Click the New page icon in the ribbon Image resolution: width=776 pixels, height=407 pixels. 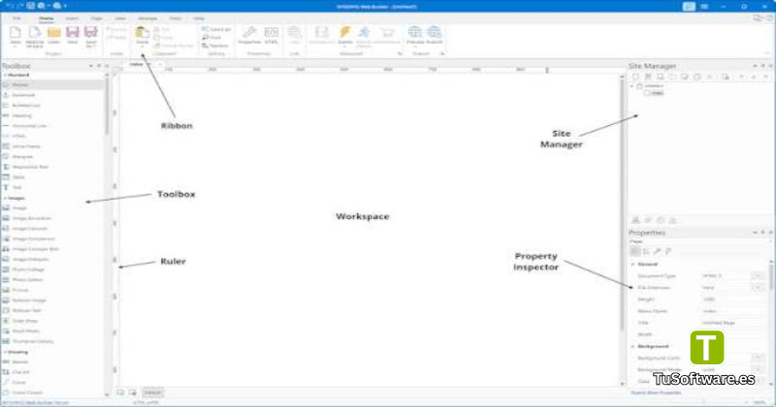click(x=16, y=35)
